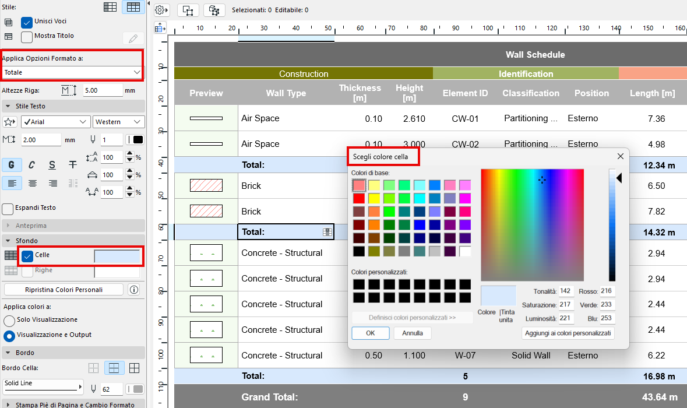Open the Applica Opzioni Formato dropdown

coord(72,72)
